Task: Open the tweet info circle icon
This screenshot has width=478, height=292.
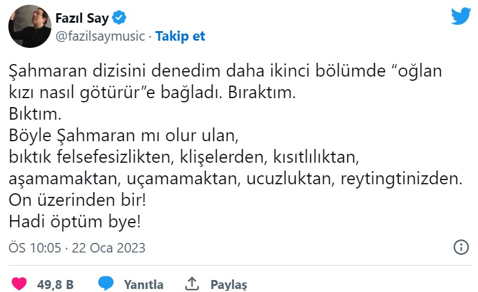Action: (461, 247)
